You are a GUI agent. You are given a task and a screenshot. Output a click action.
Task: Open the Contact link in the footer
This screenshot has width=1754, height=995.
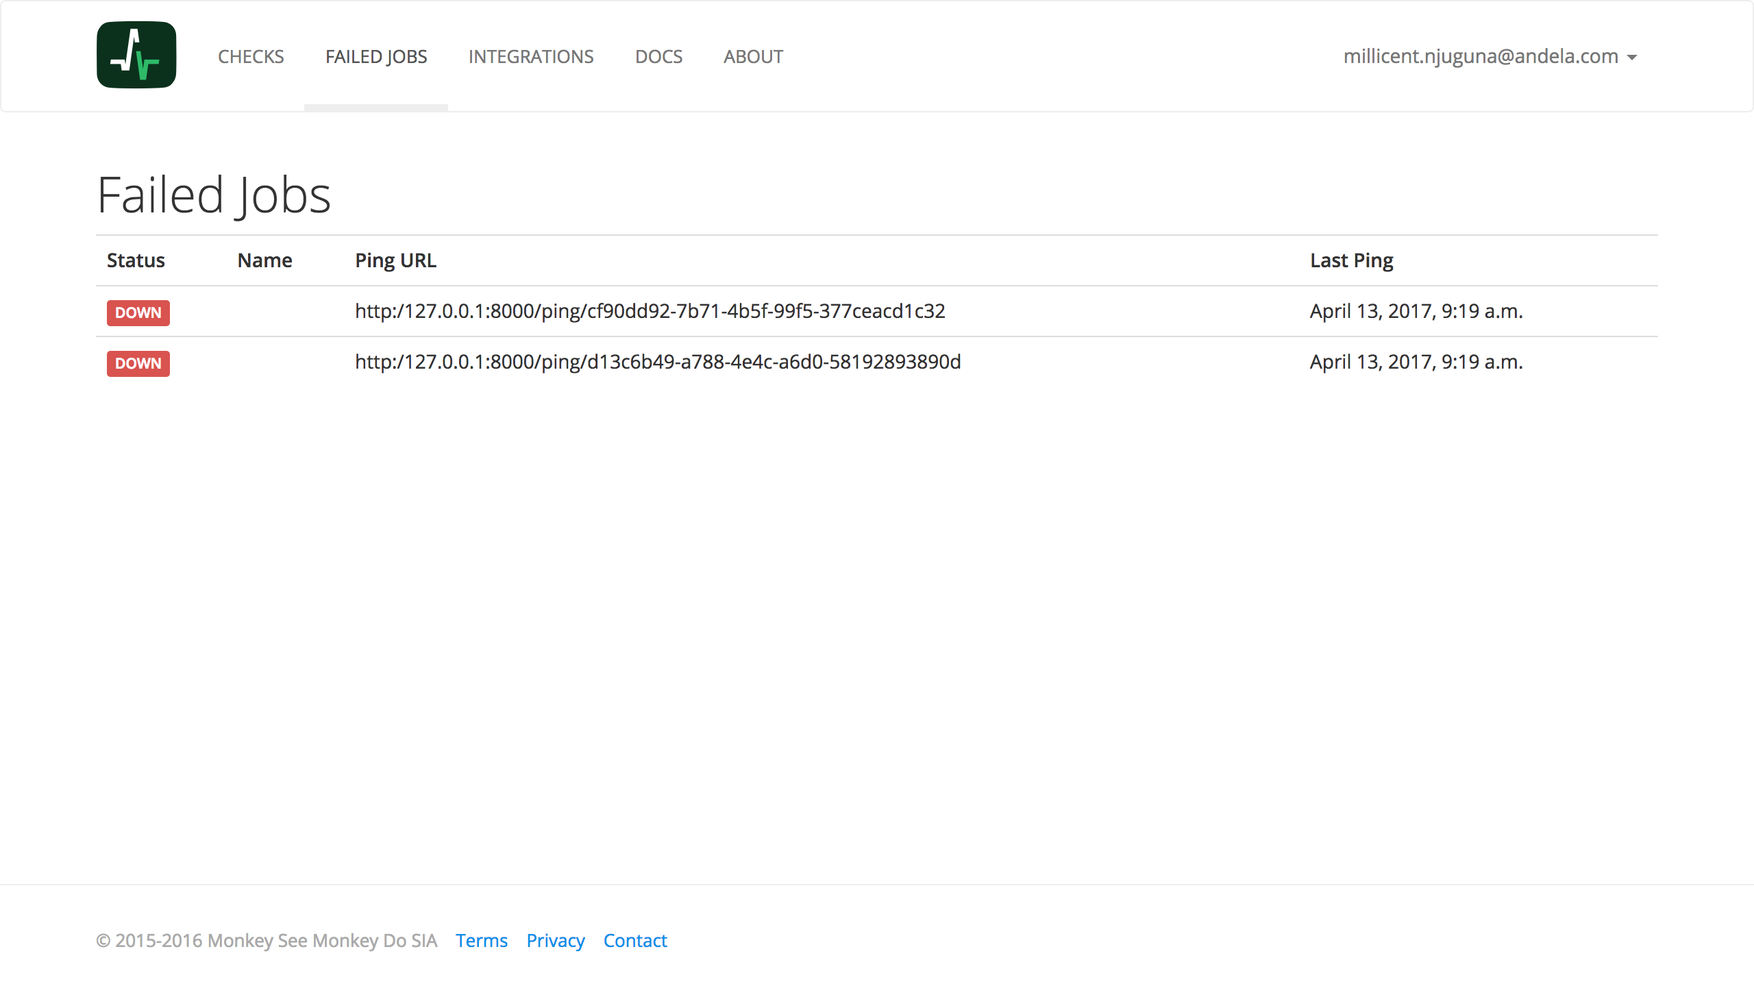click(x=635, y=940)
